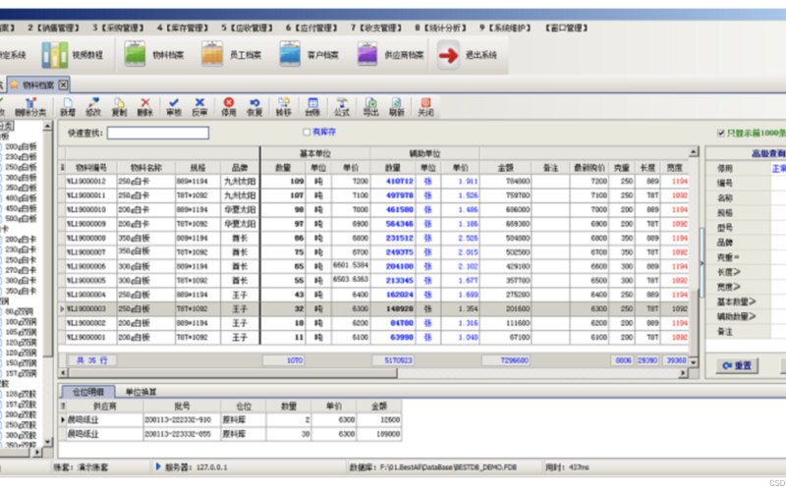The height and width of the screenshot is (491, 786).
Task: Click the 关闭 close tool in toolbar
Action: click(x=425, y=108)
